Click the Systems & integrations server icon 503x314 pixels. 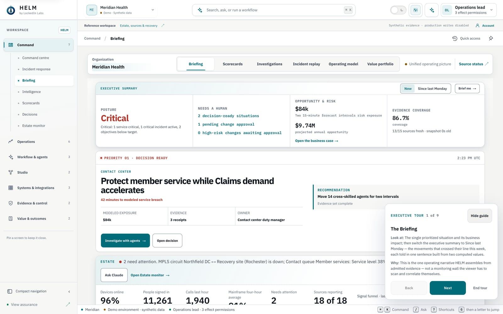coord(11,188)
